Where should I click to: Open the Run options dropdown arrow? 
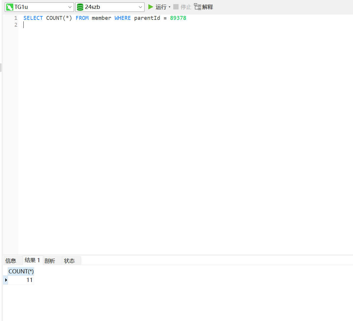169,7
